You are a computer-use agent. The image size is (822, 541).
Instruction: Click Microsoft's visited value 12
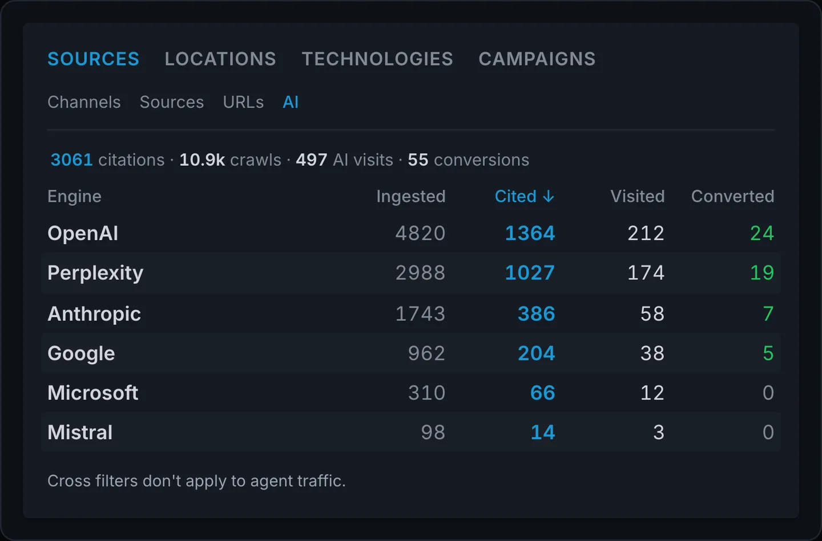pyautogui.click(x=652, y=393)
